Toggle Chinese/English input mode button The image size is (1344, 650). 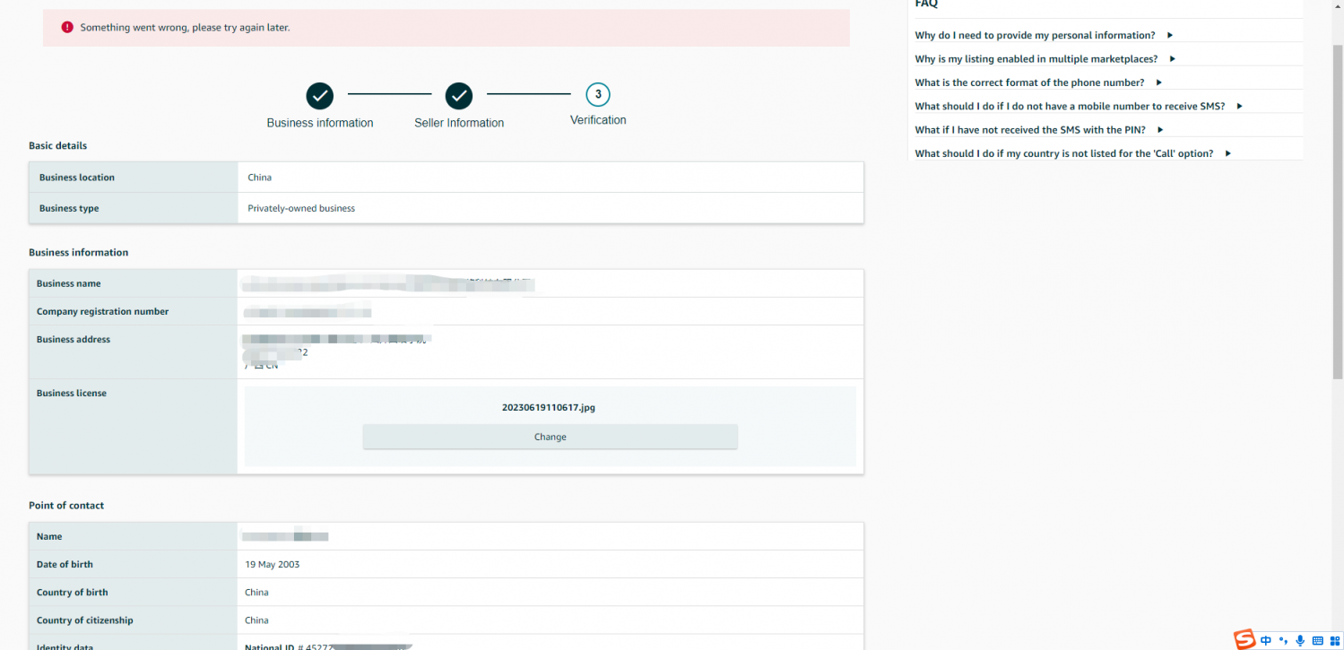1266,640
